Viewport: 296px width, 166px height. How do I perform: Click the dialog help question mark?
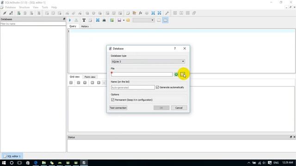[175, 48]
